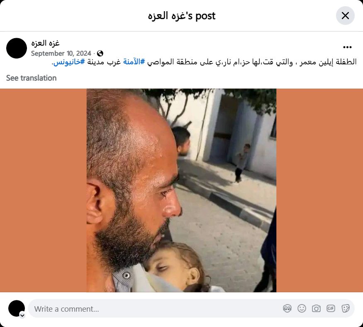
Task: Click the orange background left of photo
Action: [43, 190]
